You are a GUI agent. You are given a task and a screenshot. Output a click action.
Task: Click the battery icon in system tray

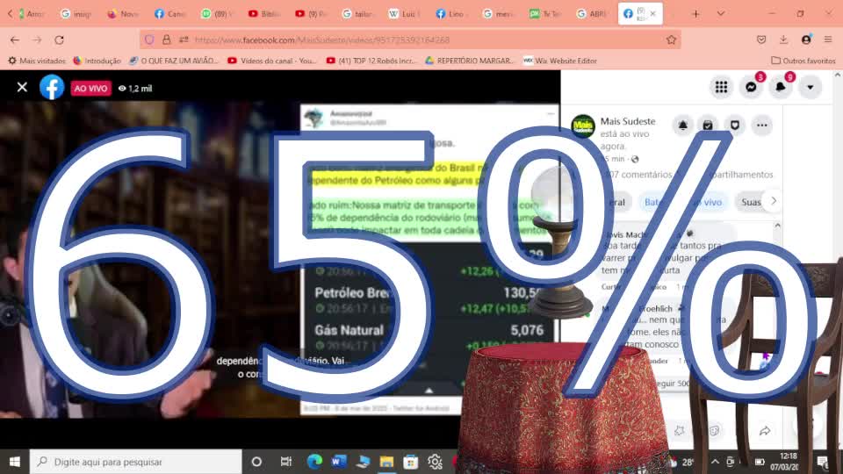(760, 462)
